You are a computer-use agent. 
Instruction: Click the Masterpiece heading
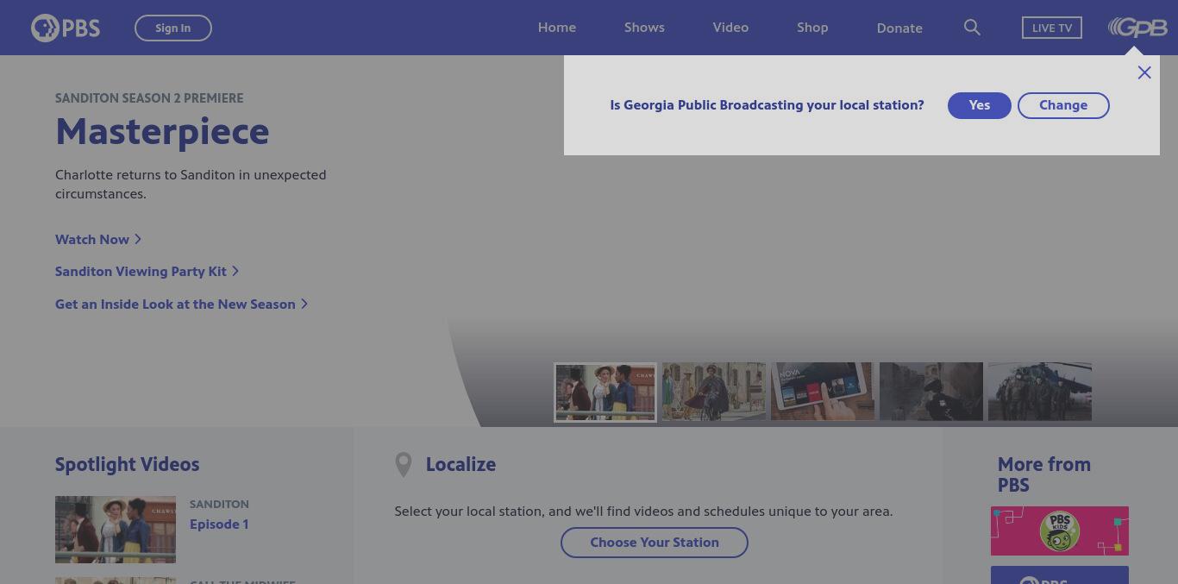(162, 131)
